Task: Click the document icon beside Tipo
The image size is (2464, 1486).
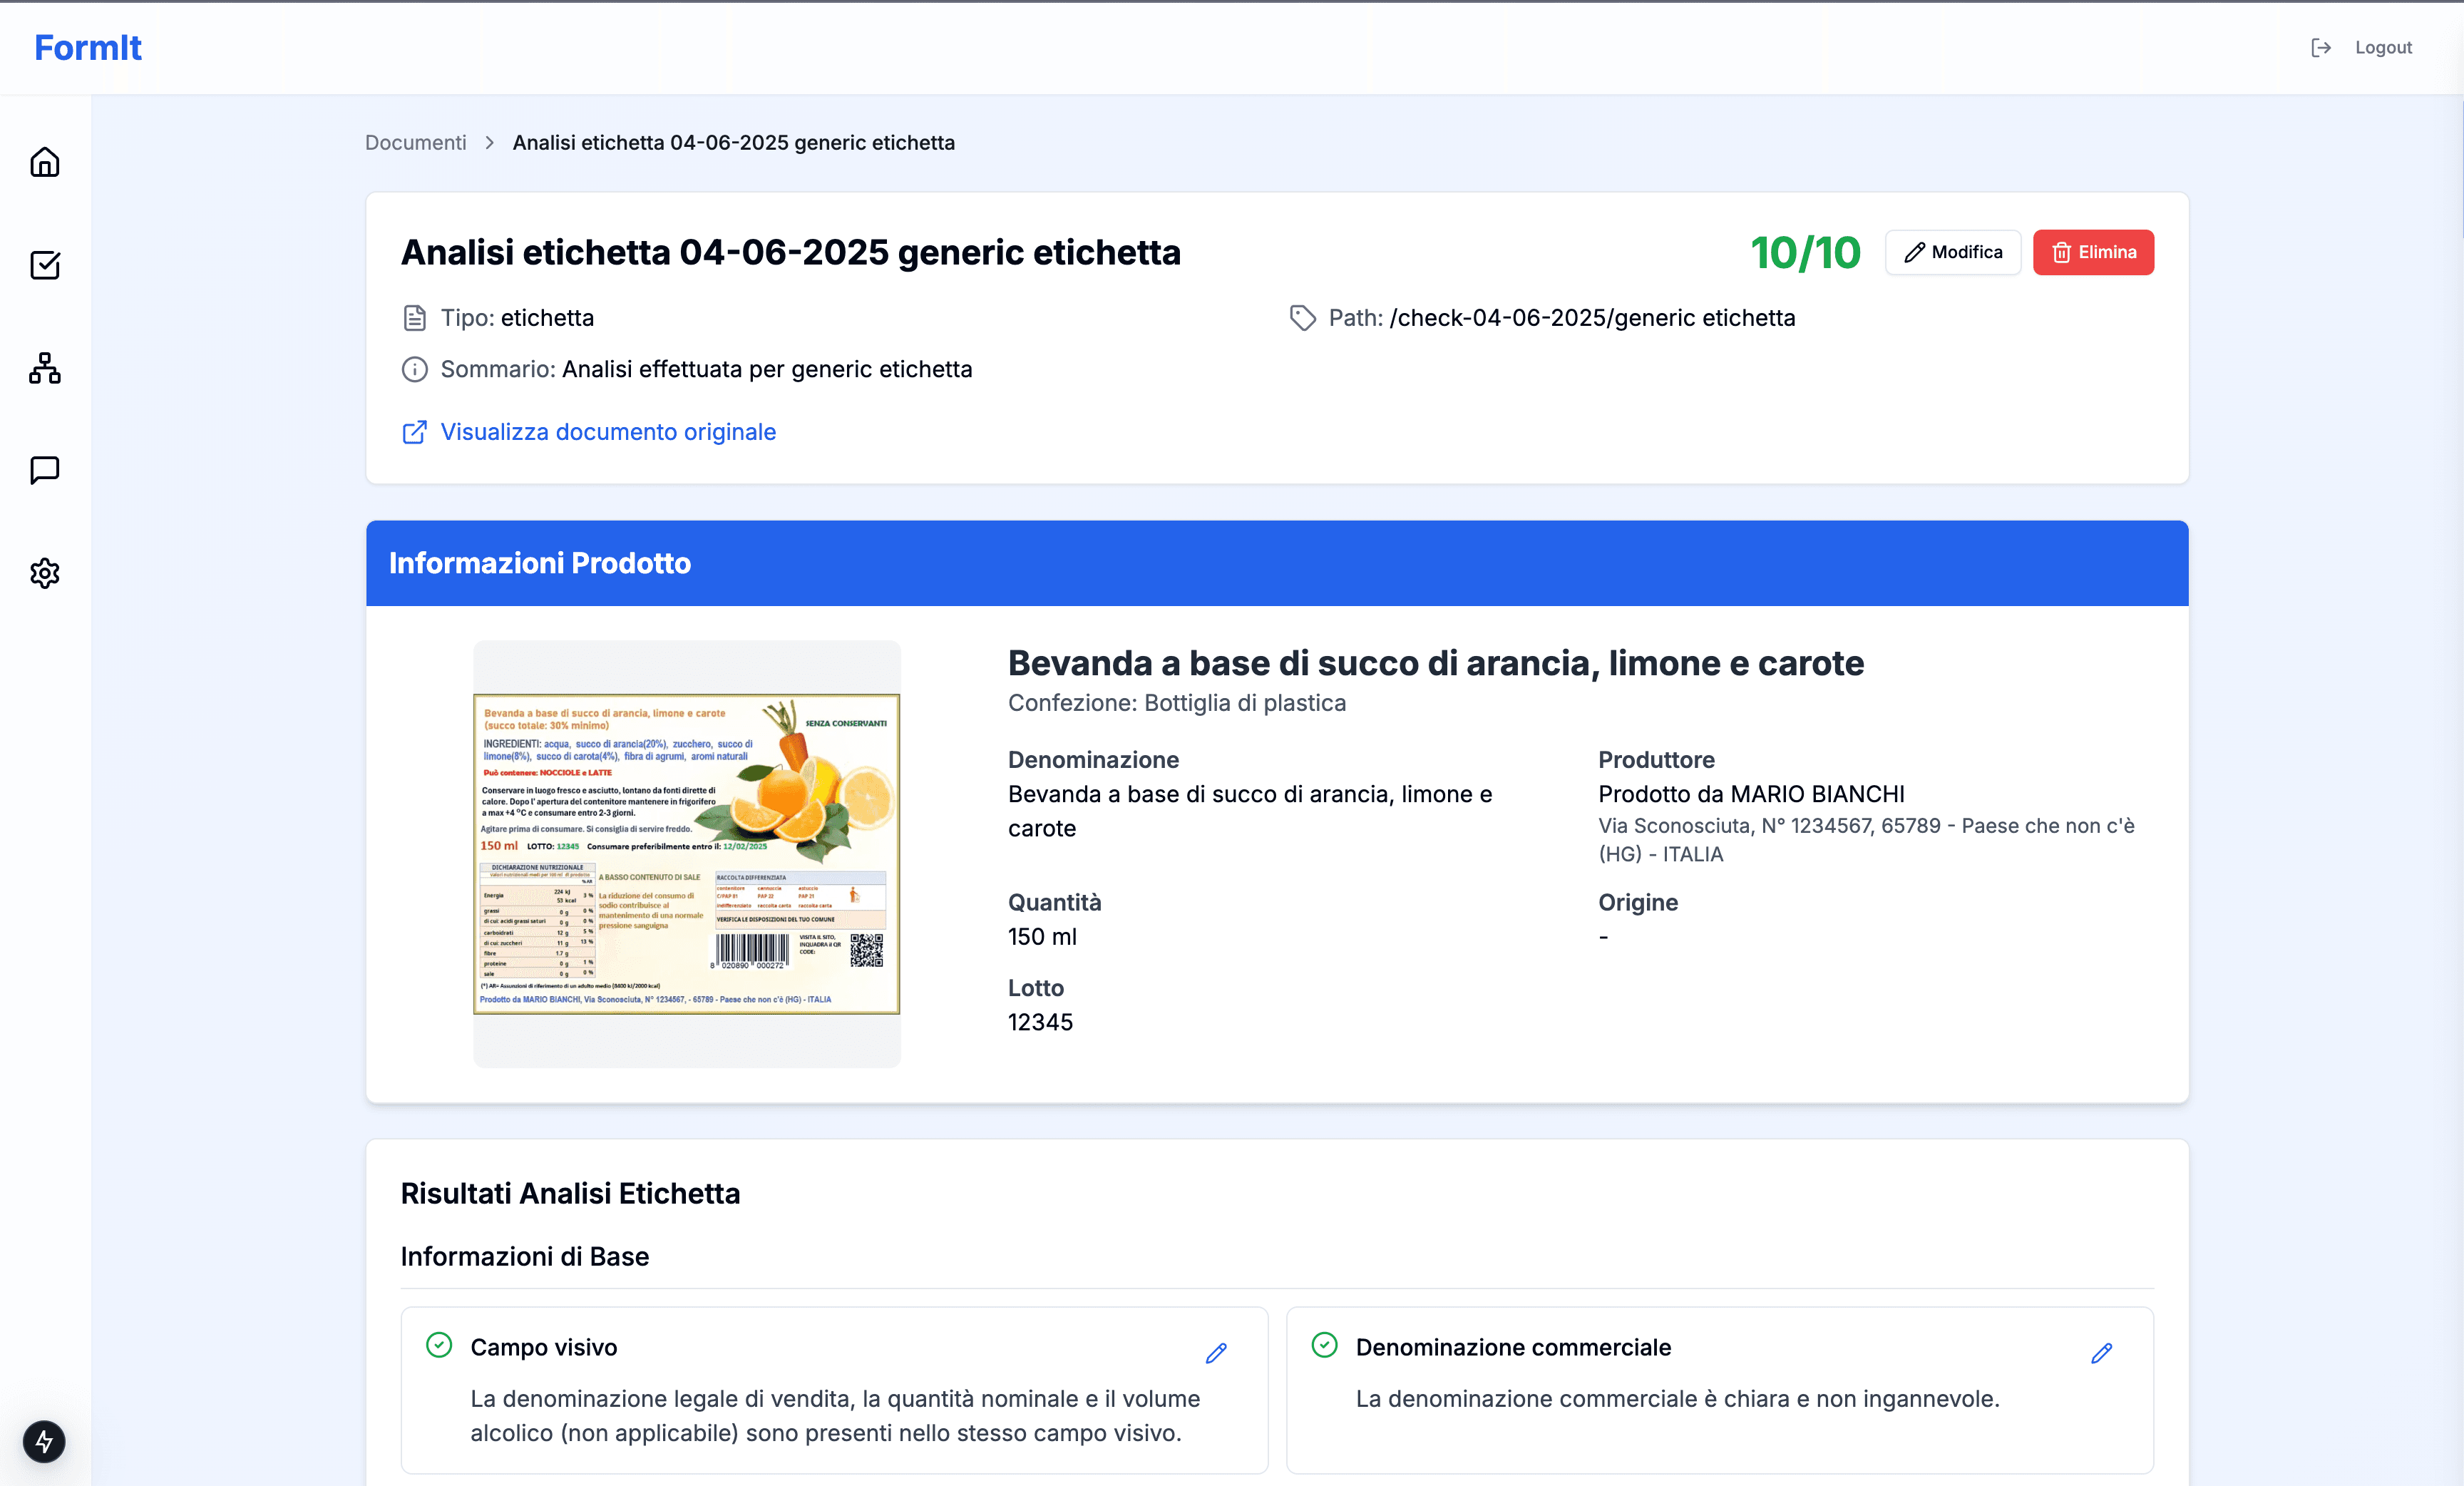Action: (x=414, y=318)
